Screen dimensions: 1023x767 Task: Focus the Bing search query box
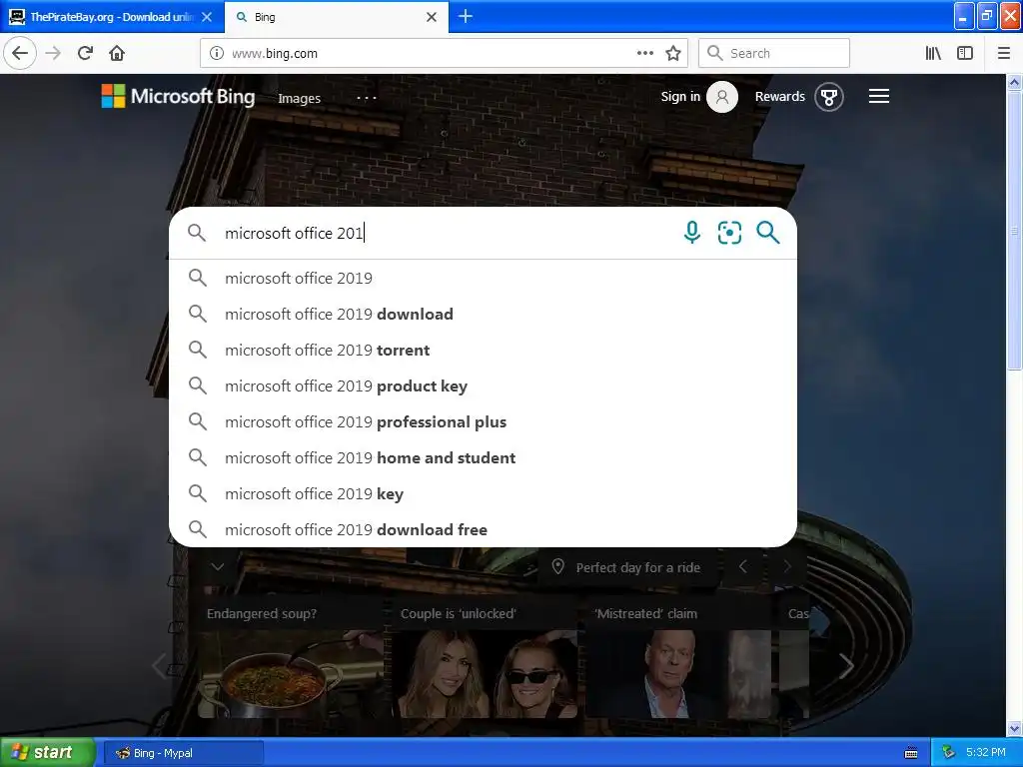[x=447, y=233]
